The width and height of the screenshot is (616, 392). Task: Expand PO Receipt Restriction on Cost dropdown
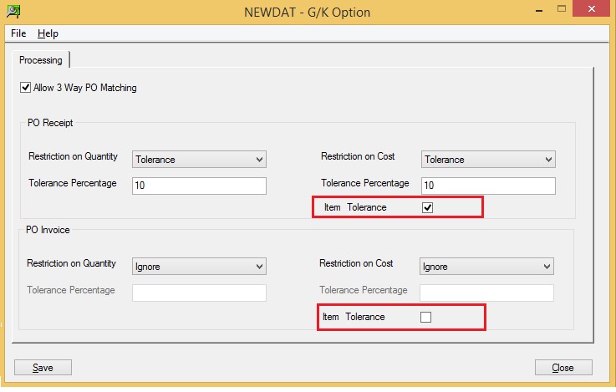(x=488, y=160)
